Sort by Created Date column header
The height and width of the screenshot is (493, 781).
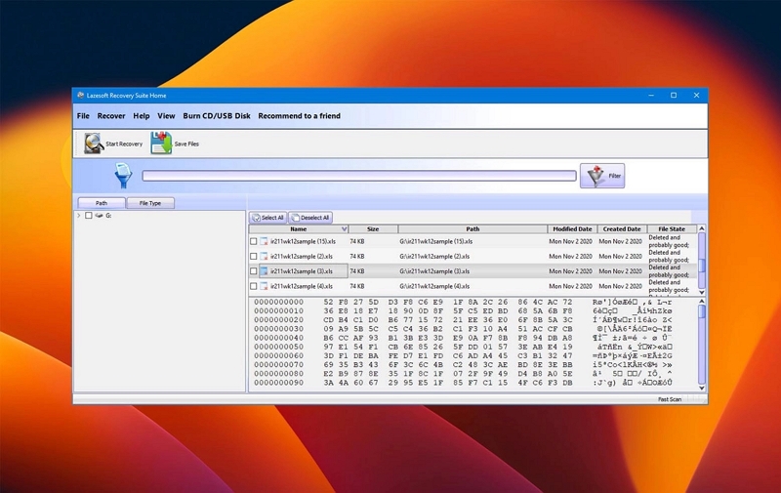[622, 229]
